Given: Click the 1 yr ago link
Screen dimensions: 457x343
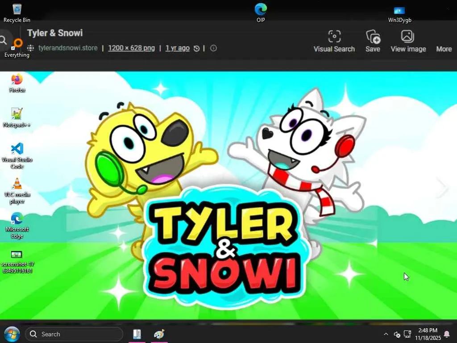Looking at the screenshot, I should coord(178,48).
